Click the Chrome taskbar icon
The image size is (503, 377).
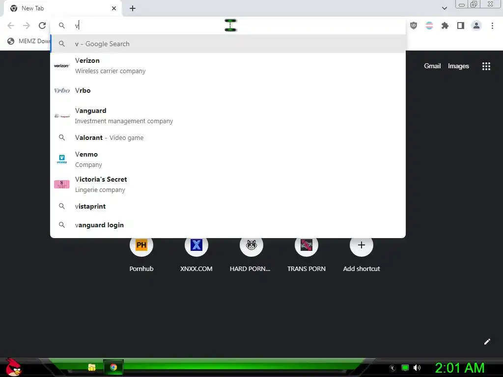point(113,367)
